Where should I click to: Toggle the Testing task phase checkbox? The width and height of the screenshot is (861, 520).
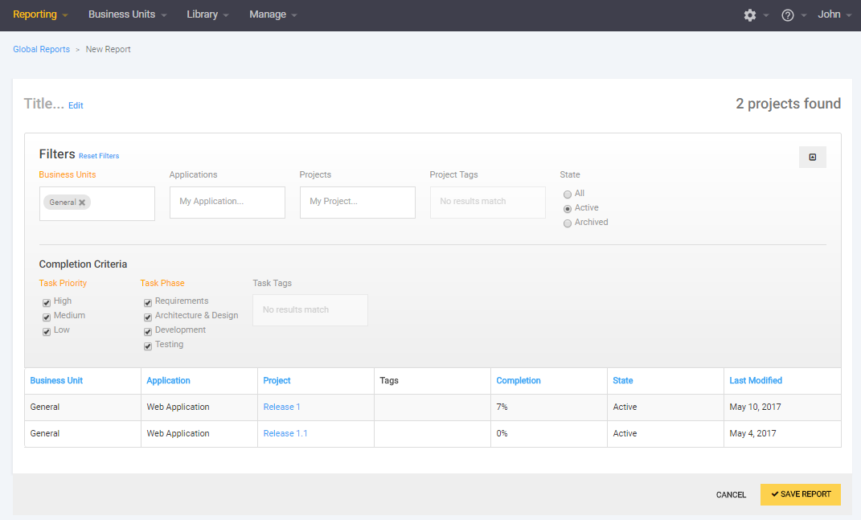(x=148, y=346)
